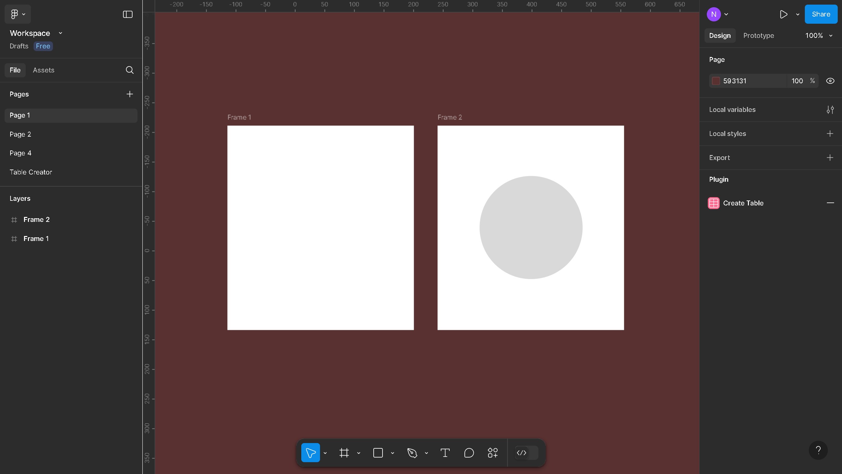
Task: Collapse the left sidebar panel
Action: click(x=127, y=14)
